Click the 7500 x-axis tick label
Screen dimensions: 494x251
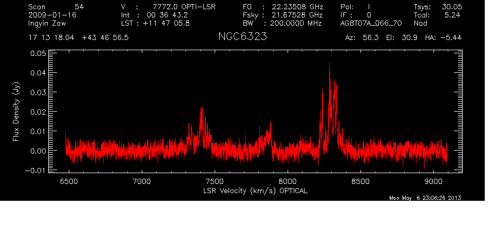pyautogui.click(x=215, y=181)
